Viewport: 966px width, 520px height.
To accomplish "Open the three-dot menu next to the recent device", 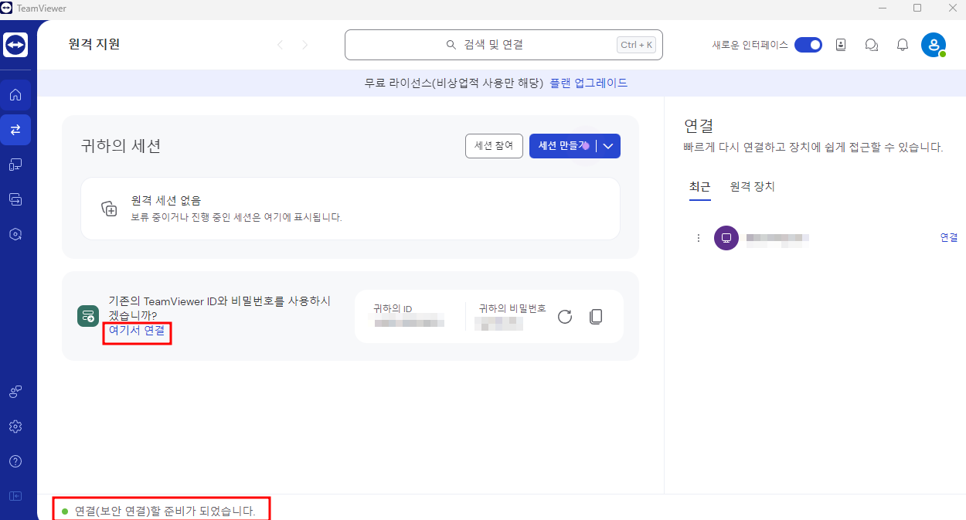I will click(699, 237).
